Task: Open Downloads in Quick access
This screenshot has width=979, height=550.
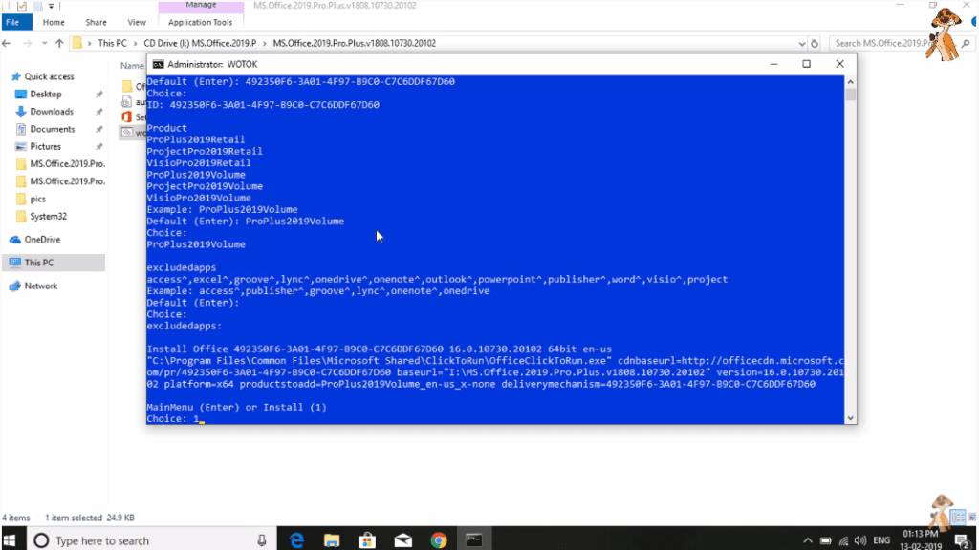Action: click(51, 112)
